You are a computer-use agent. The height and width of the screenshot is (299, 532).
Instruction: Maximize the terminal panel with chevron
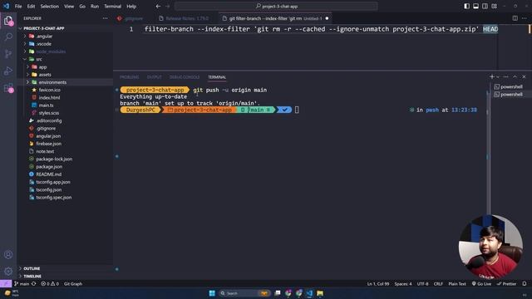click(x=515, y=77)
